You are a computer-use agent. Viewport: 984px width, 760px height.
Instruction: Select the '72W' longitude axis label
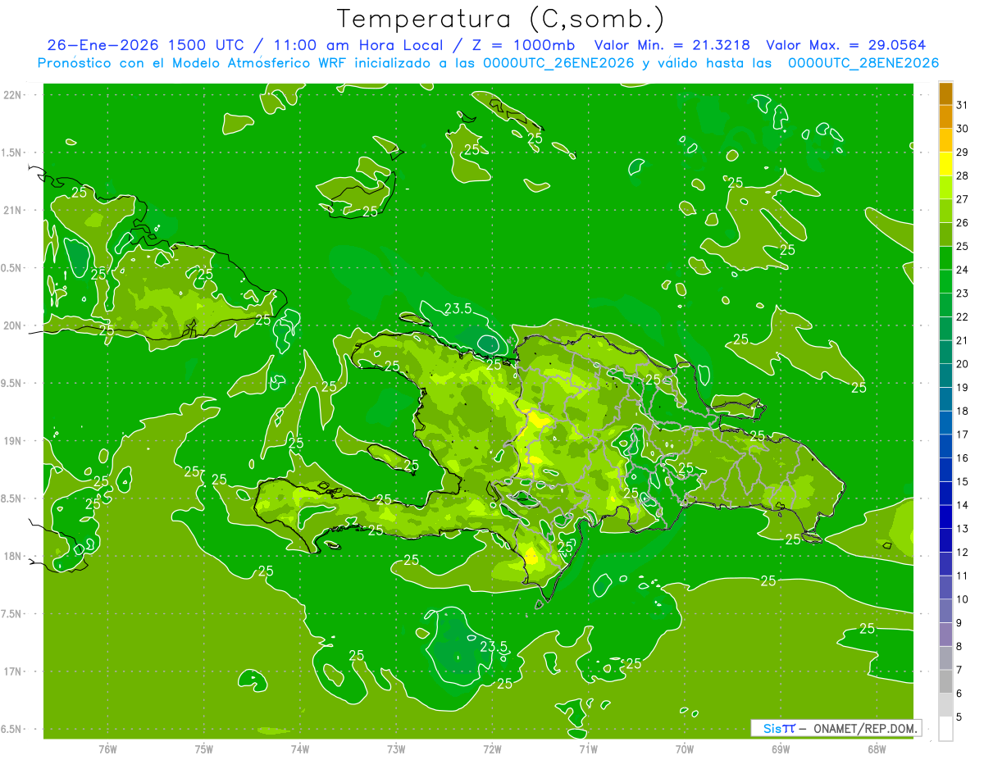tap(492, 749)
